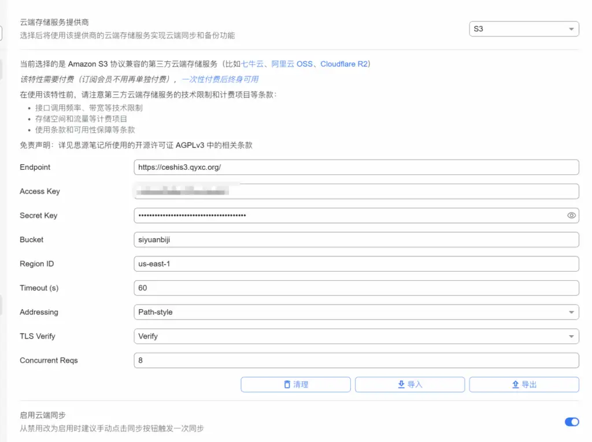Click the Endpoint input field

click(356, 167)
